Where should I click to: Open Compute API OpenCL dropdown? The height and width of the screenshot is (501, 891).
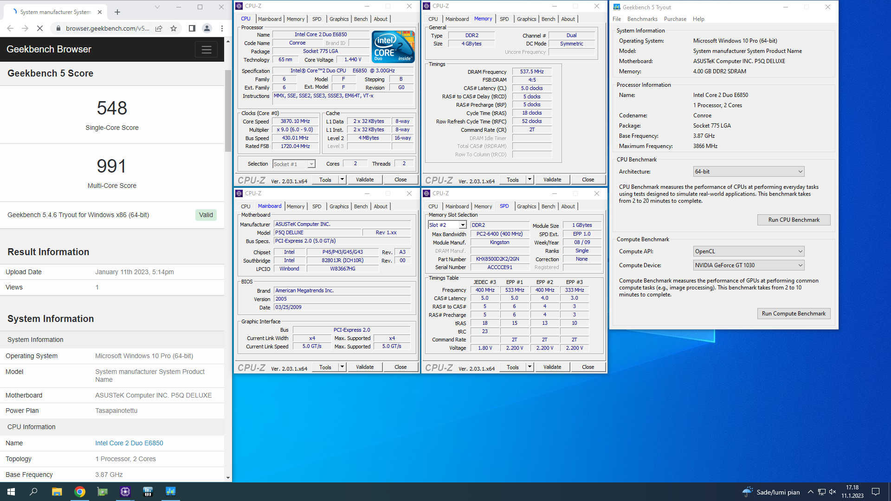point(749,251)
